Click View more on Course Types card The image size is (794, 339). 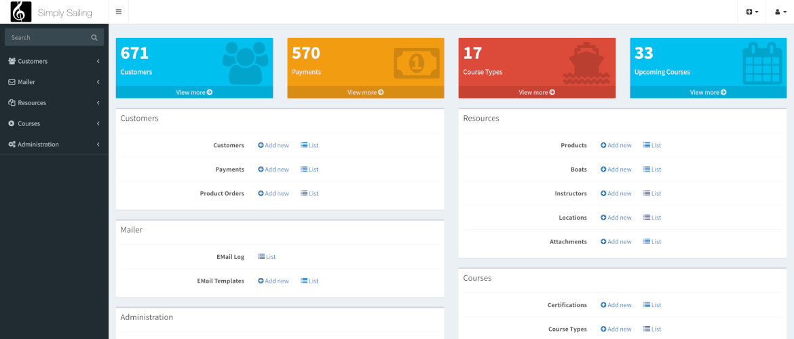tap(537, 92)
